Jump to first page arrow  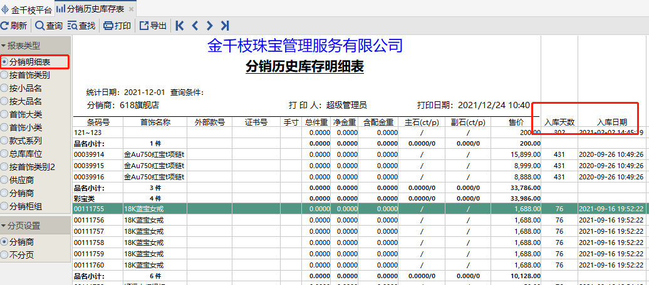click(x=180, y=26)
